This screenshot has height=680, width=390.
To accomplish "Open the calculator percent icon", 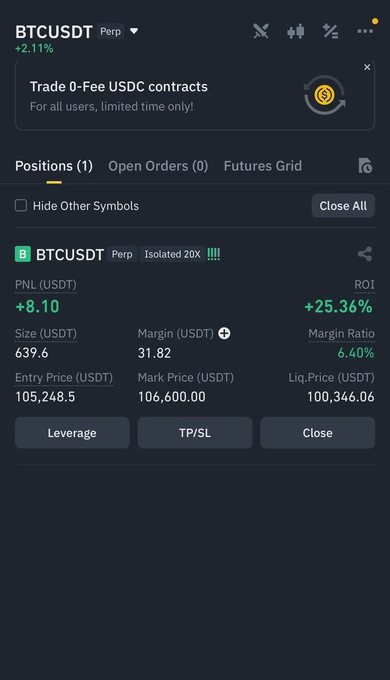I will click(x=330, y=31).
